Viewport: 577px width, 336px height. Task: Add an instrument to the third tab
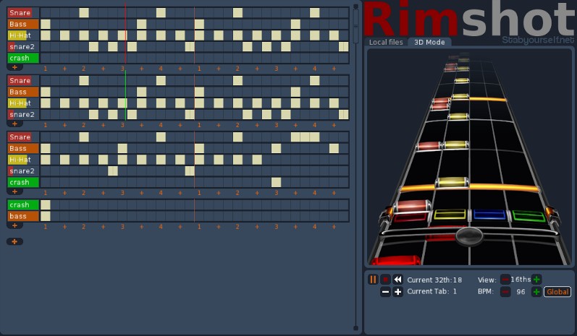(x=14, y=191)
